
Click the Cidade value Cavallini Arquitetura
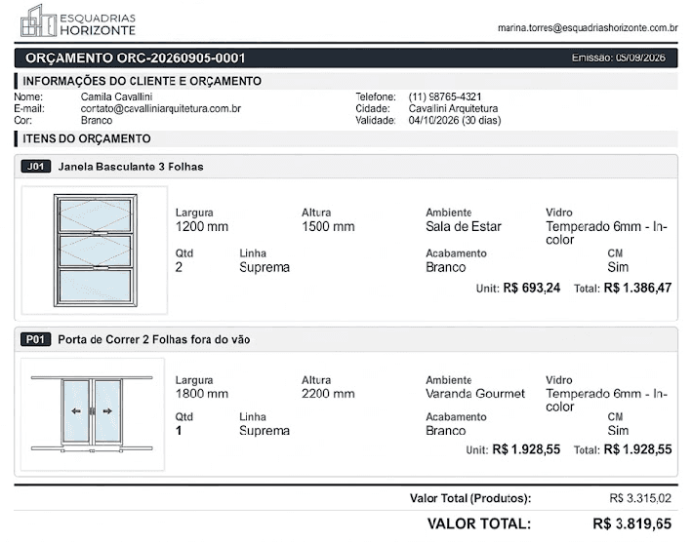(453, 108)
